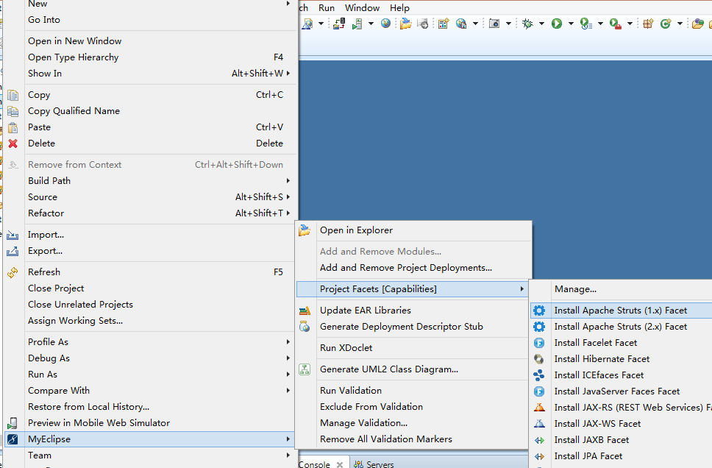Click the Update EAR Libraries icon
The image size is (712, 468).
click(x=305, y=311)
